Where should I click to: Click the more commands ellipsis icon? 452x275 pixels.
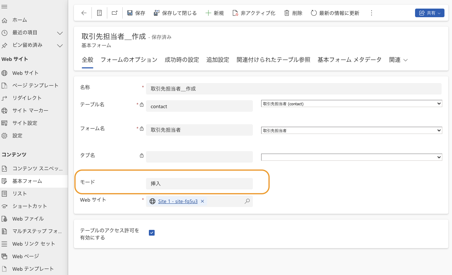click(x=371, y=13)
